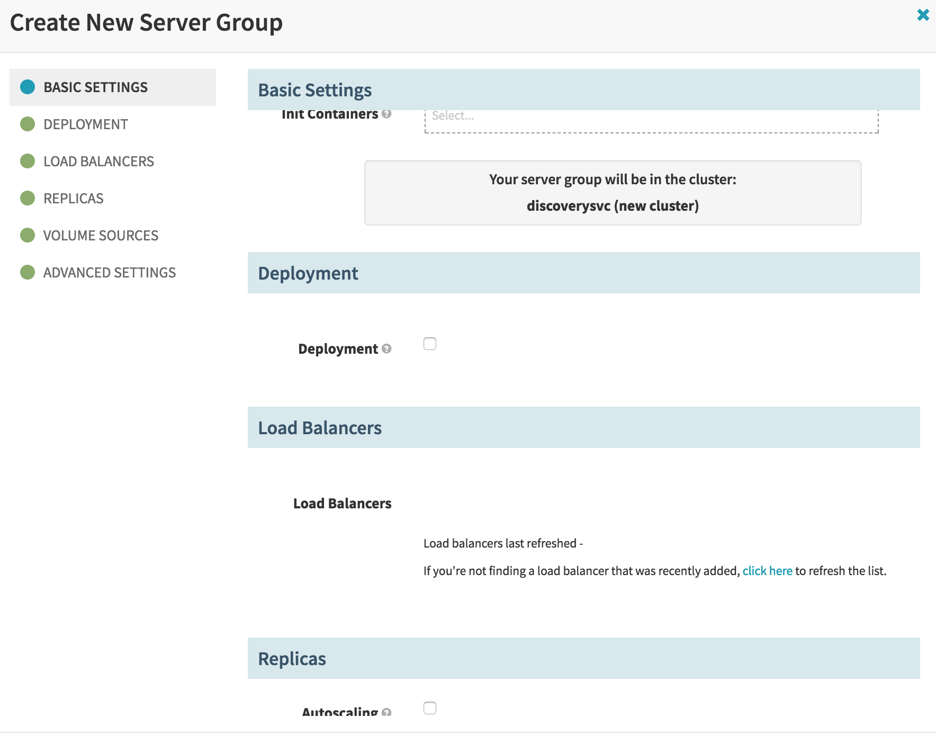Click the Basic Settings section header
The height and width of the screenshot is (735, 936).
(583, 89)
